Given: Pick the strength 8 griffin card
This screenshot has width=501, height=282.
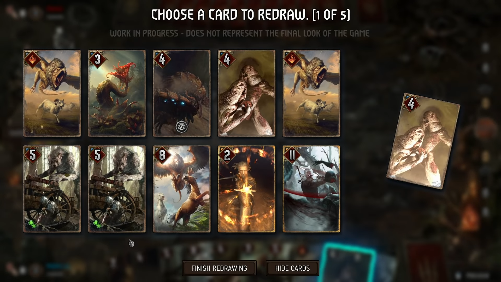Looking at the screenshot, I should pyautogui.click(x=181, y=189).
